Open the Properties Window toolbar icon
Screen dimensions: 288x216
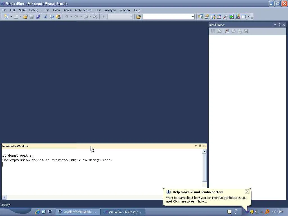pyautogui.click(x=207, y=17)
